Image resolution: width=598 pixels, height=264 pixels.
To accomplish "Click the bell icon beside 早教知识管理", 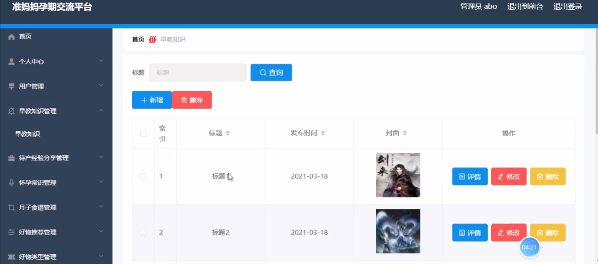I will [x=11, y=111].
